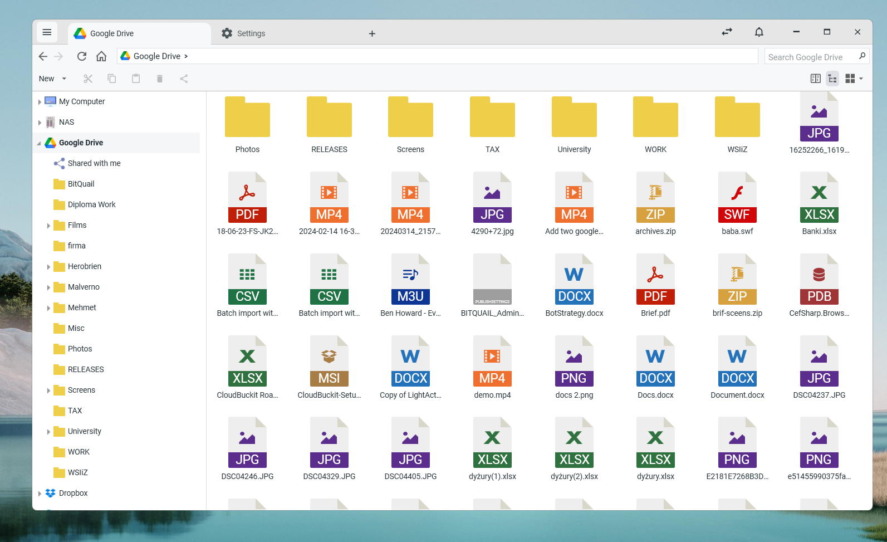Select the WORK folder in grid
Image resolution: width=887 pixels, height=542 pixels.
pyautogui.click(x=655, y=125)
